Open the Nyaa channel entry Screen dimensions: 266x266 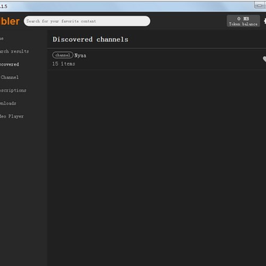point(157,59)
